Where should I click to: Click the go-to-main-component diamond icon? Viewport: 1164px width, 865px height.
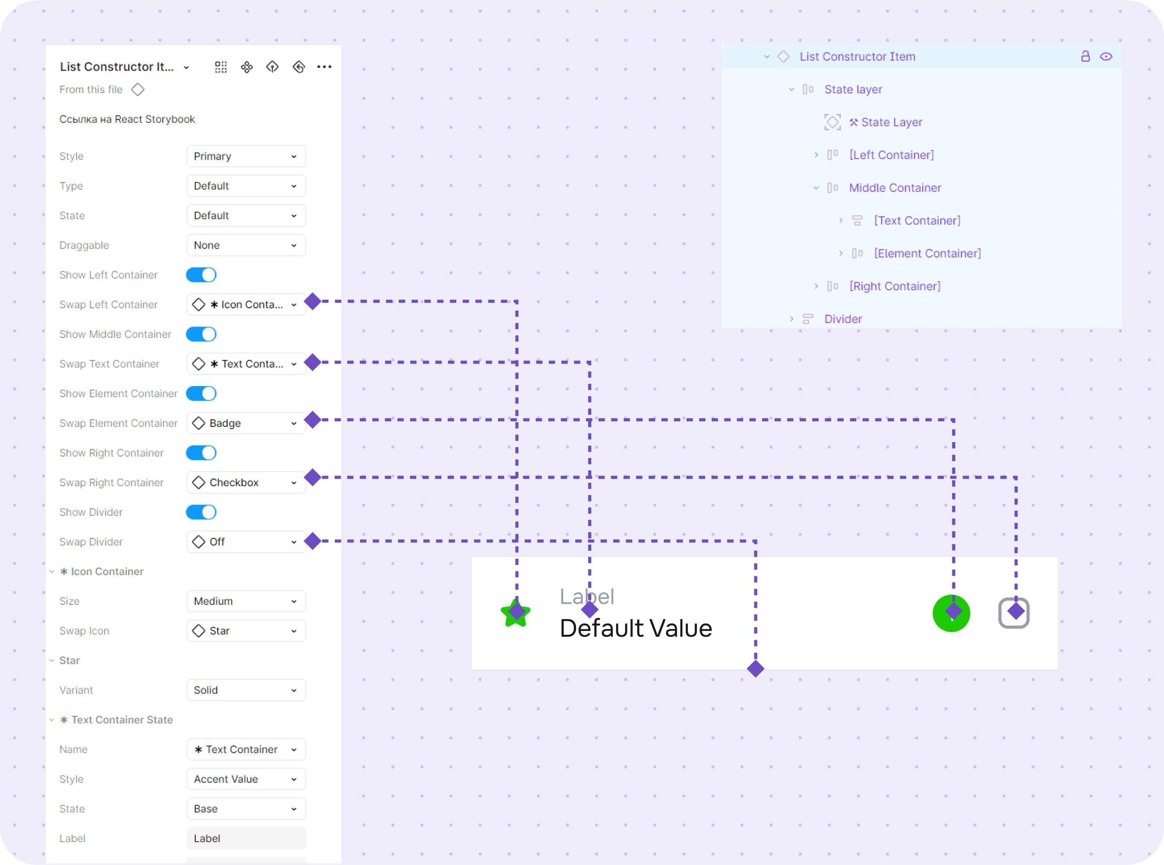point(273,66)
